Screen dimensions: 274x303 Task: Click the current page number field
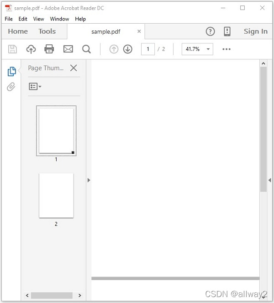148,49
